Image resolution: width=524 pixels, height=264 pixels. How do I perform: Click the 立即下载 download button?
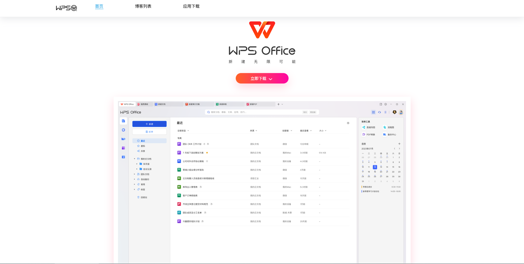coord(262,79)
